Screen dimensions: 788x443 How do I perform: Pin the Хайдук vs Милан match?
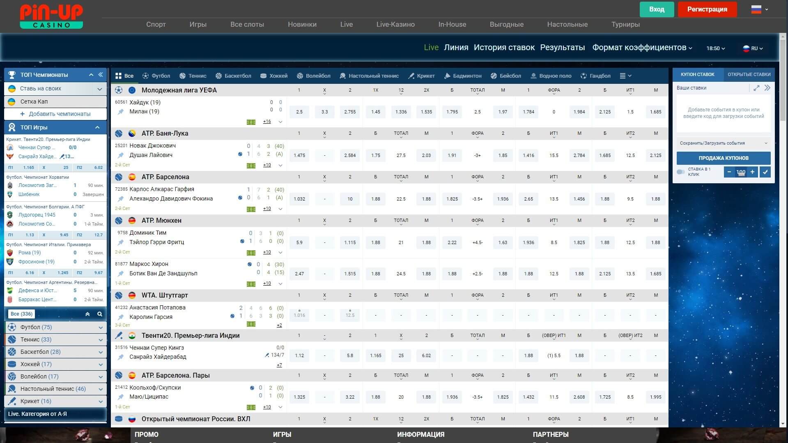(x=121, y=112)
